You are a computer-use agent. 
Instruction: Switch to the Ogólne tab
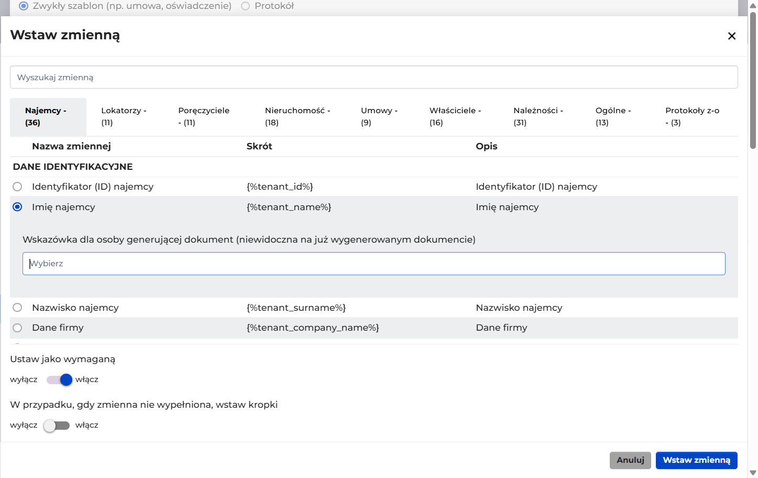(613, 116)
